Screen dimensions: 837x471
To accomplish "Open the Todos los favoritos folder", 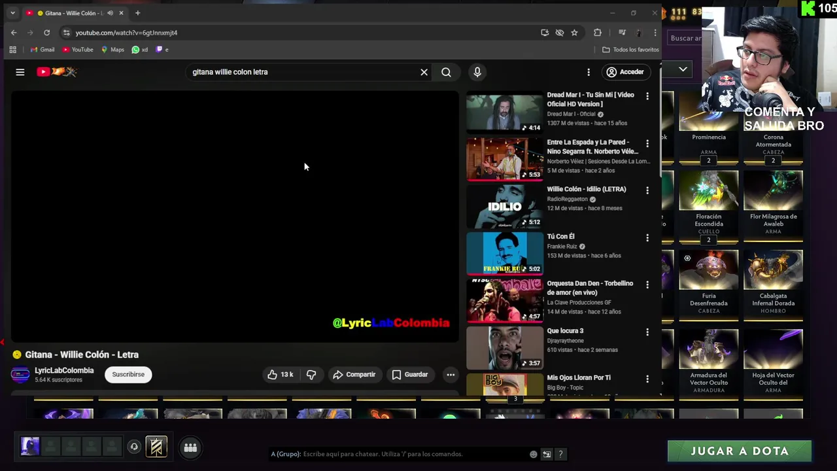I will pyautogui.click(x=630, y=50).
